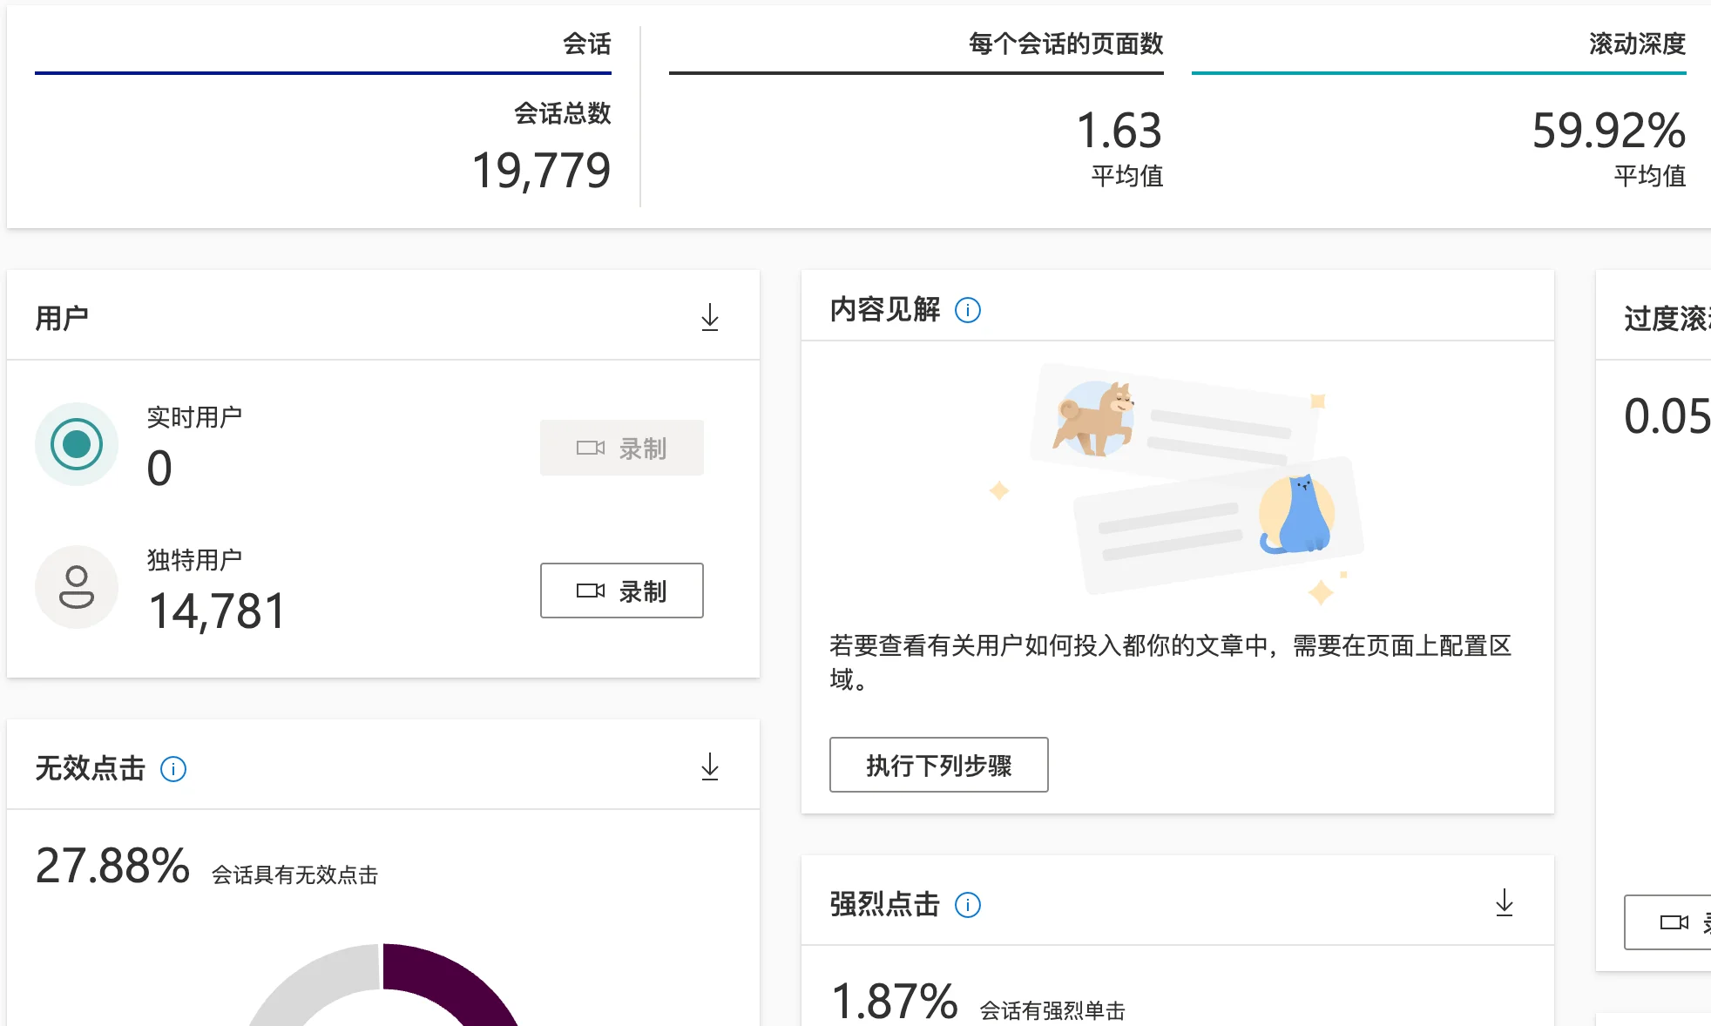Download the 用户 card data
Screen dimensions: 1711x1026
coord(710,317)
